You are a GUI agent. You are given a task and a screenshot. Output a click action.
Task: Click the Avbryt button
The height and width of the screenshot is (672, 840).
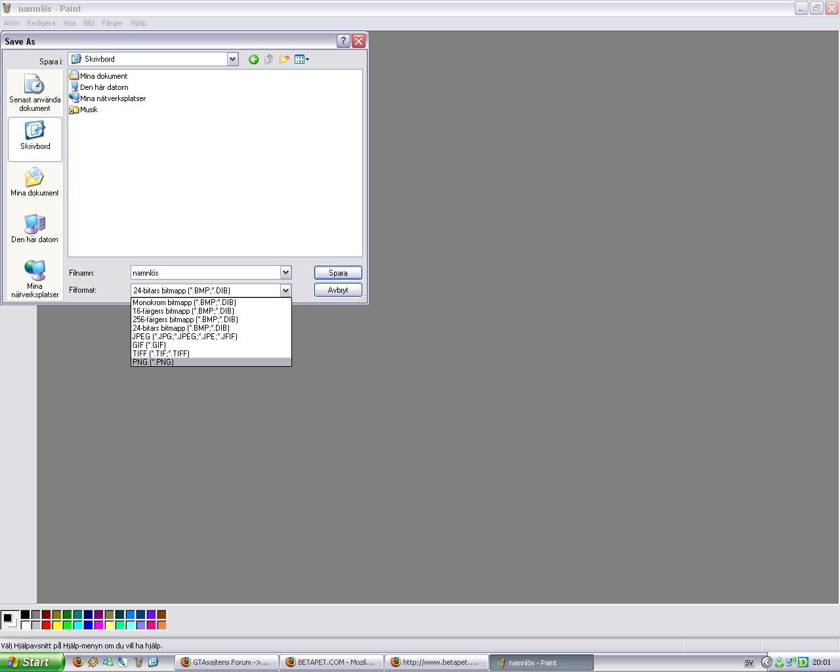tap(338, 289)
